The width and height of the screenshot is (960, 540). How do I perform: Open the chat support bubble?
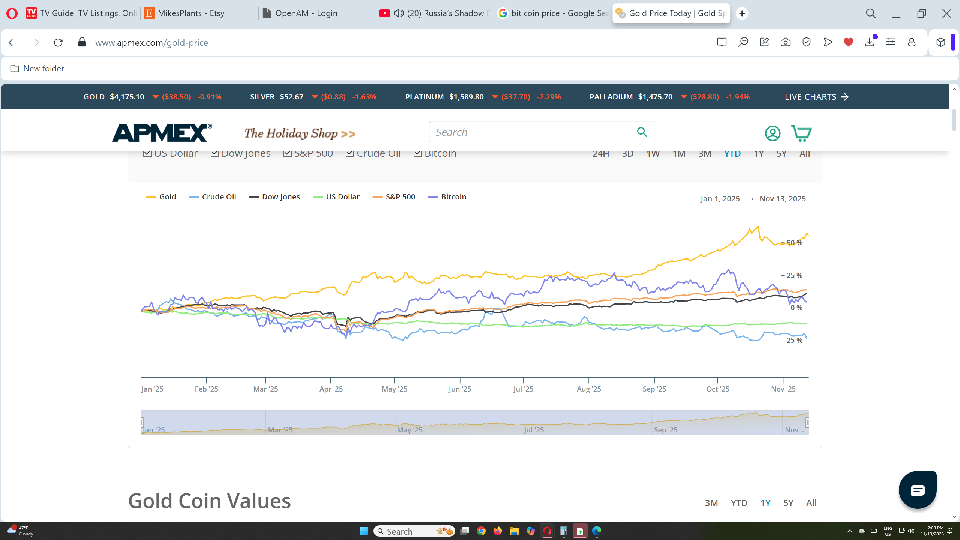click(x=917, y=490)
